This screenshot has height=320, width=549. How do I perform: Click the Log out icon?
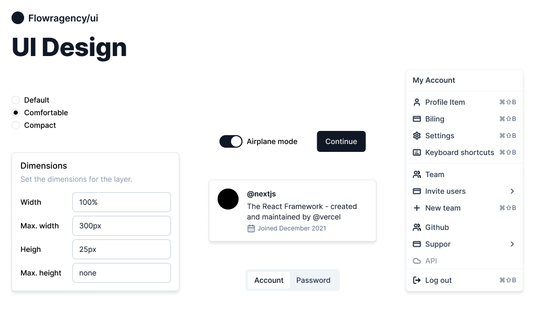pyautogui.click(x=416, y=280)
